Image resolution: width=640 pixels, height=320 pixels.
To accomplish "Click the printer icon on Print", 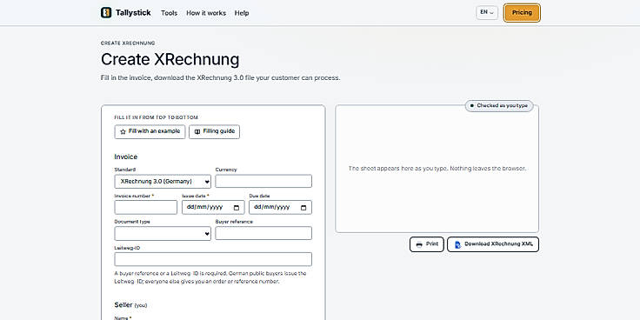I will [x=419, y=244].
